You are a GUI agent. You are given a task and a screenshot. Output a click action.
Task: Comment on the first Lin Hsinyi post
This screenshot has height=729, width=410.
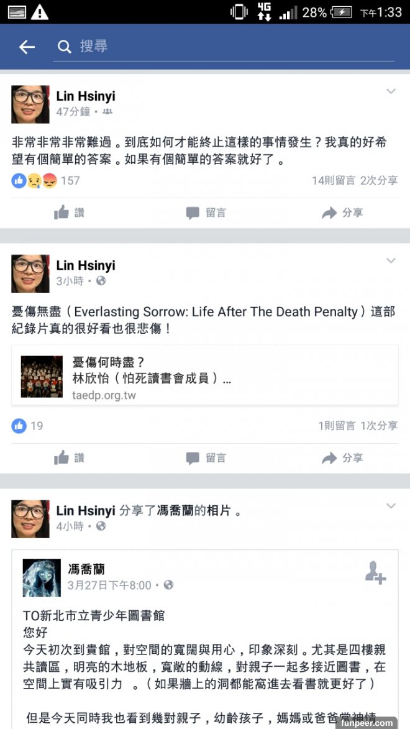click(x=206, y=213)
